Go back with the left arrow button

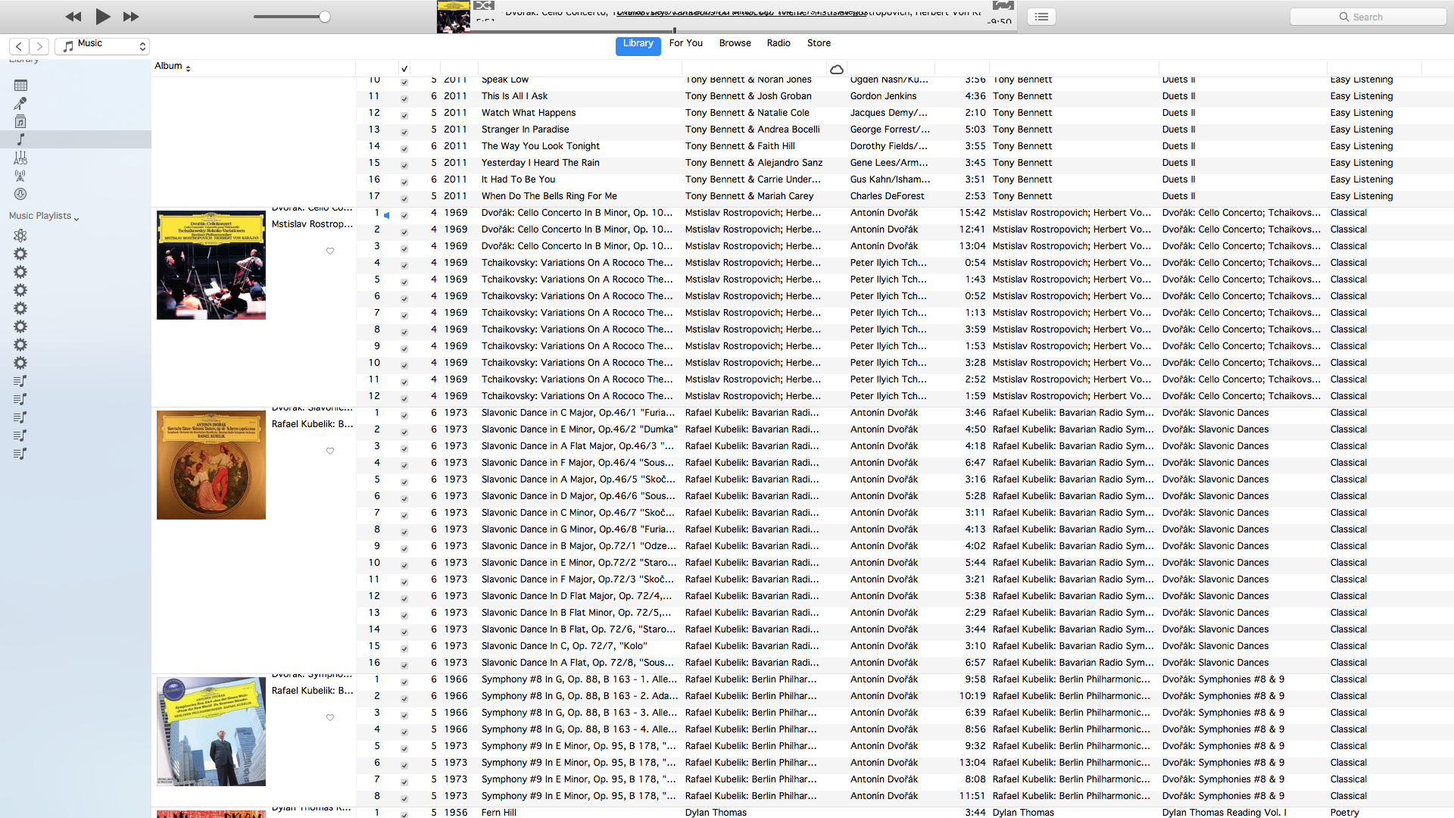20,46
